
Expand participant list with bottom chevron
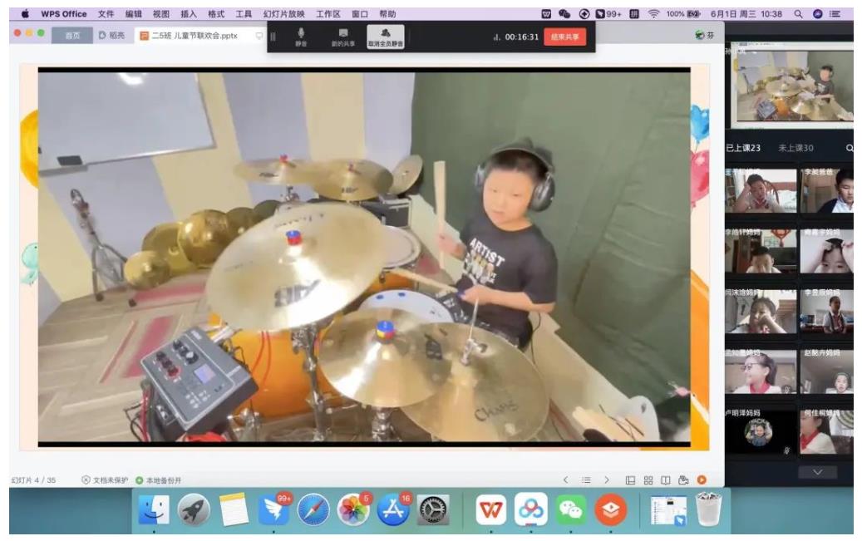819,472
